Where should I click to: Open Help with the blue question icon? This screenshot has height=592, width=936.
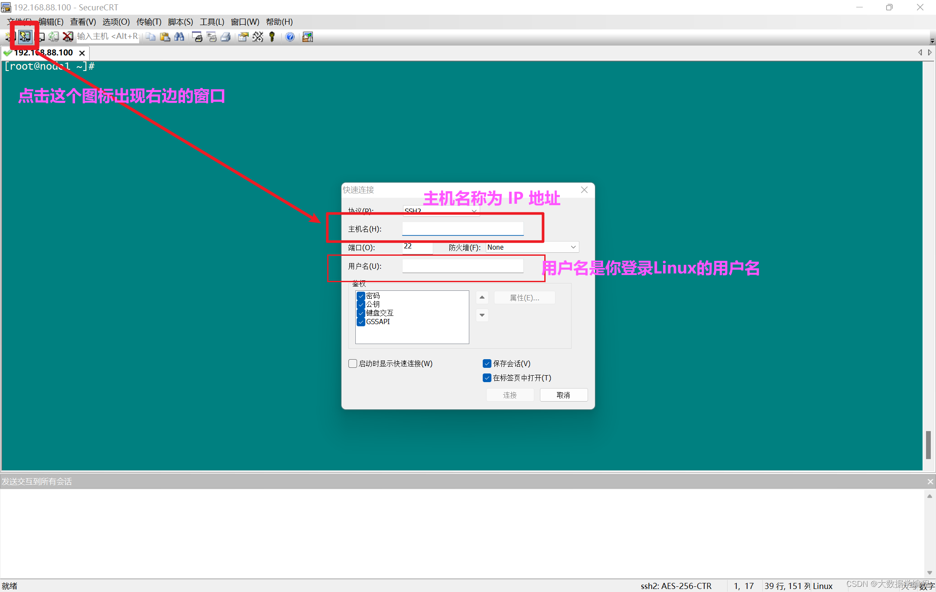[x=290, y=37]
